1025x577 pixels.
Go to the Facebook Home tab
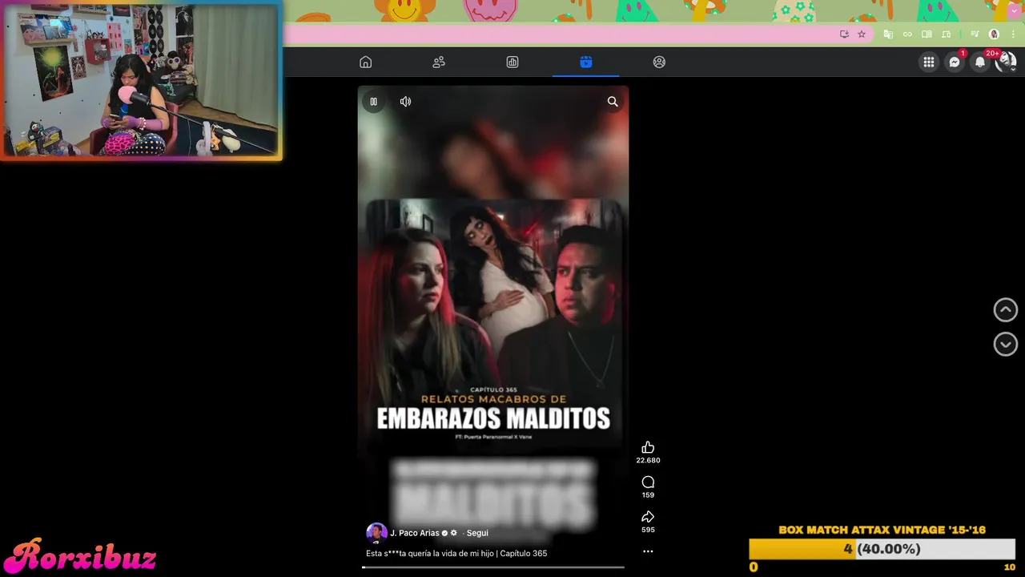tap(366, 62)
